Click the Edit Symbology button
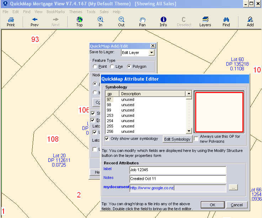The height and width of the screenshot is (218, 262). [177, 139]
